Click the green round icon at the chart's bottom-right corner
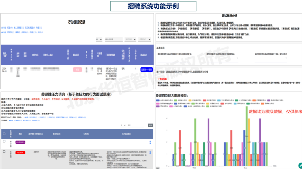 point(301,165)
